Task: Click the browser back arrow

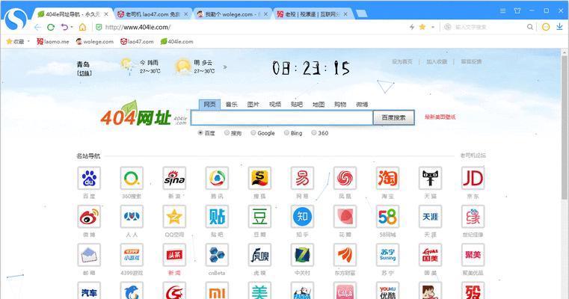Action: point(37,27)
